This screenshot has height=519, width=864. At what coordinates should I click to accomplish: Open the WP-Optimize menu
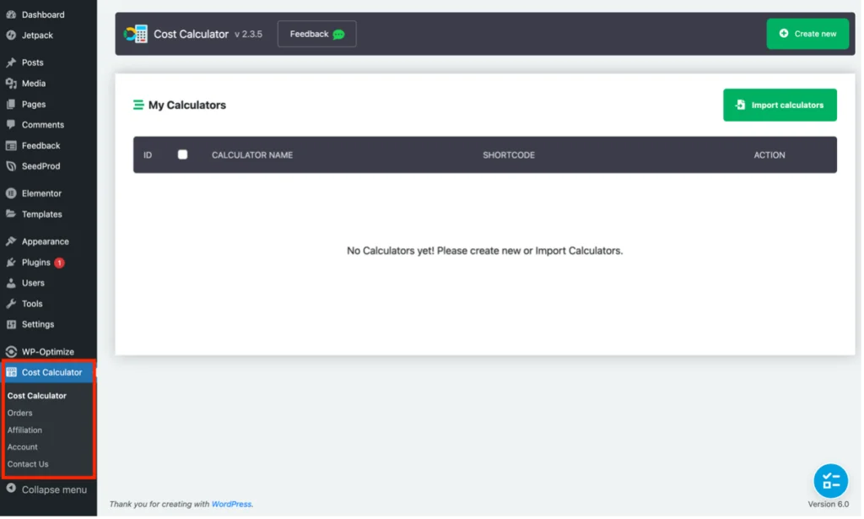coord(48,352)
